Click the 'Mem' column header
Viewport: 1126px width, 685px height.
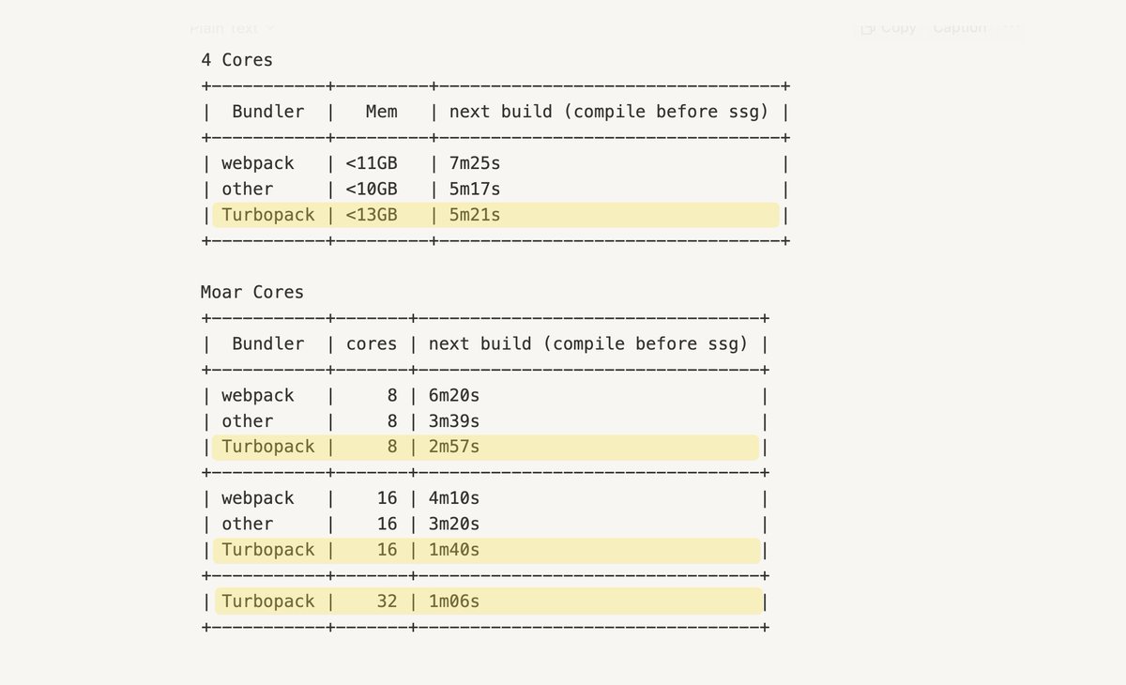tap(381, 112)
